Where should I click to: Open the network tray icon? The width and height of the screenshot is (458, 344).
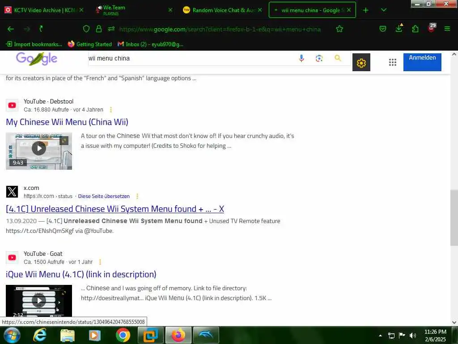coord(391,335)
